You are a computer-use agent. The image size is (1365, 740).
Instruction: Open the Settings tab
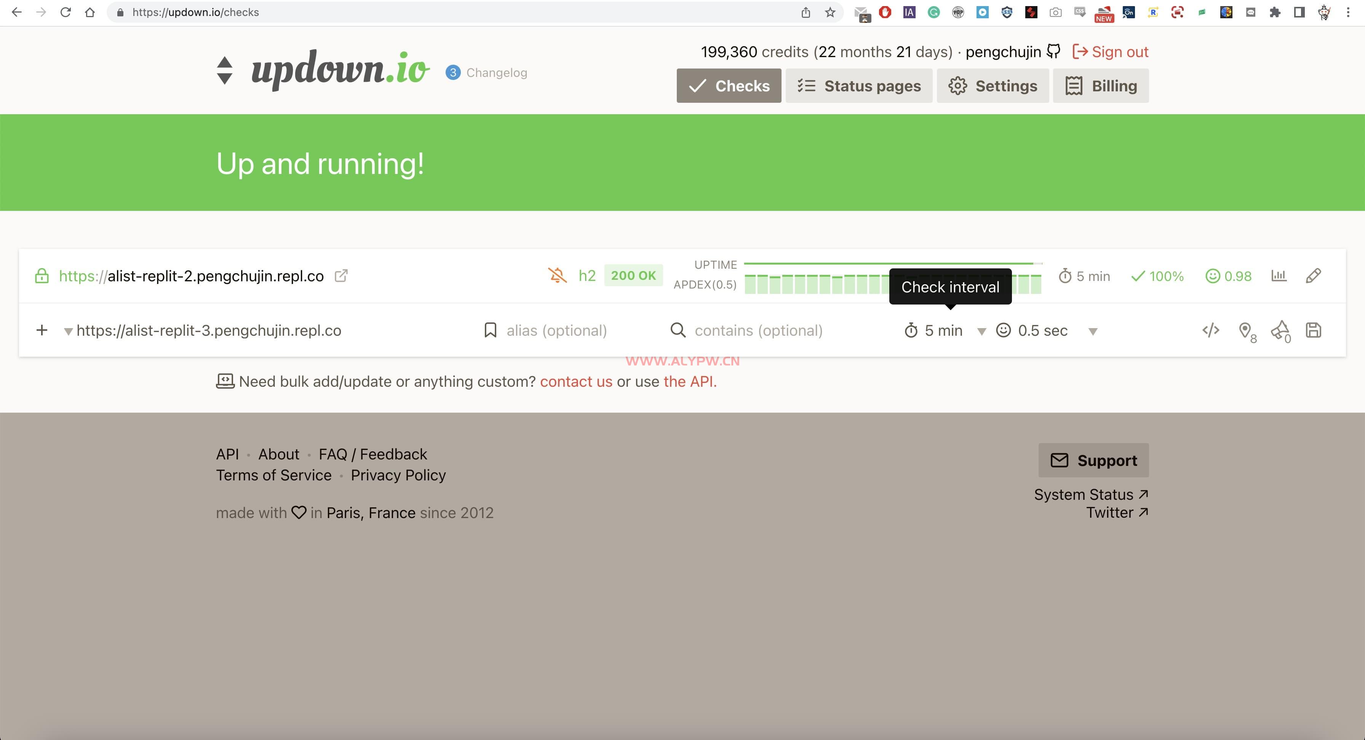993,86
